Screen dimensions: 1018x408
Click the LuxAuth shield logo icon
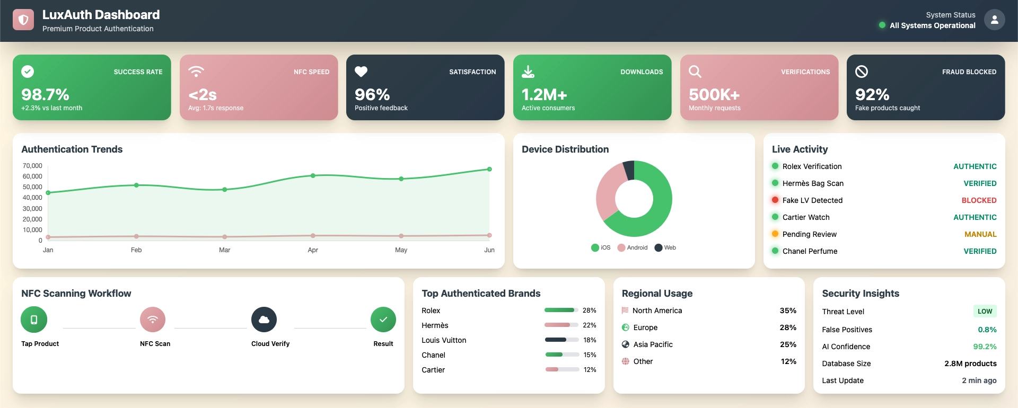click(x=23, y=20)
